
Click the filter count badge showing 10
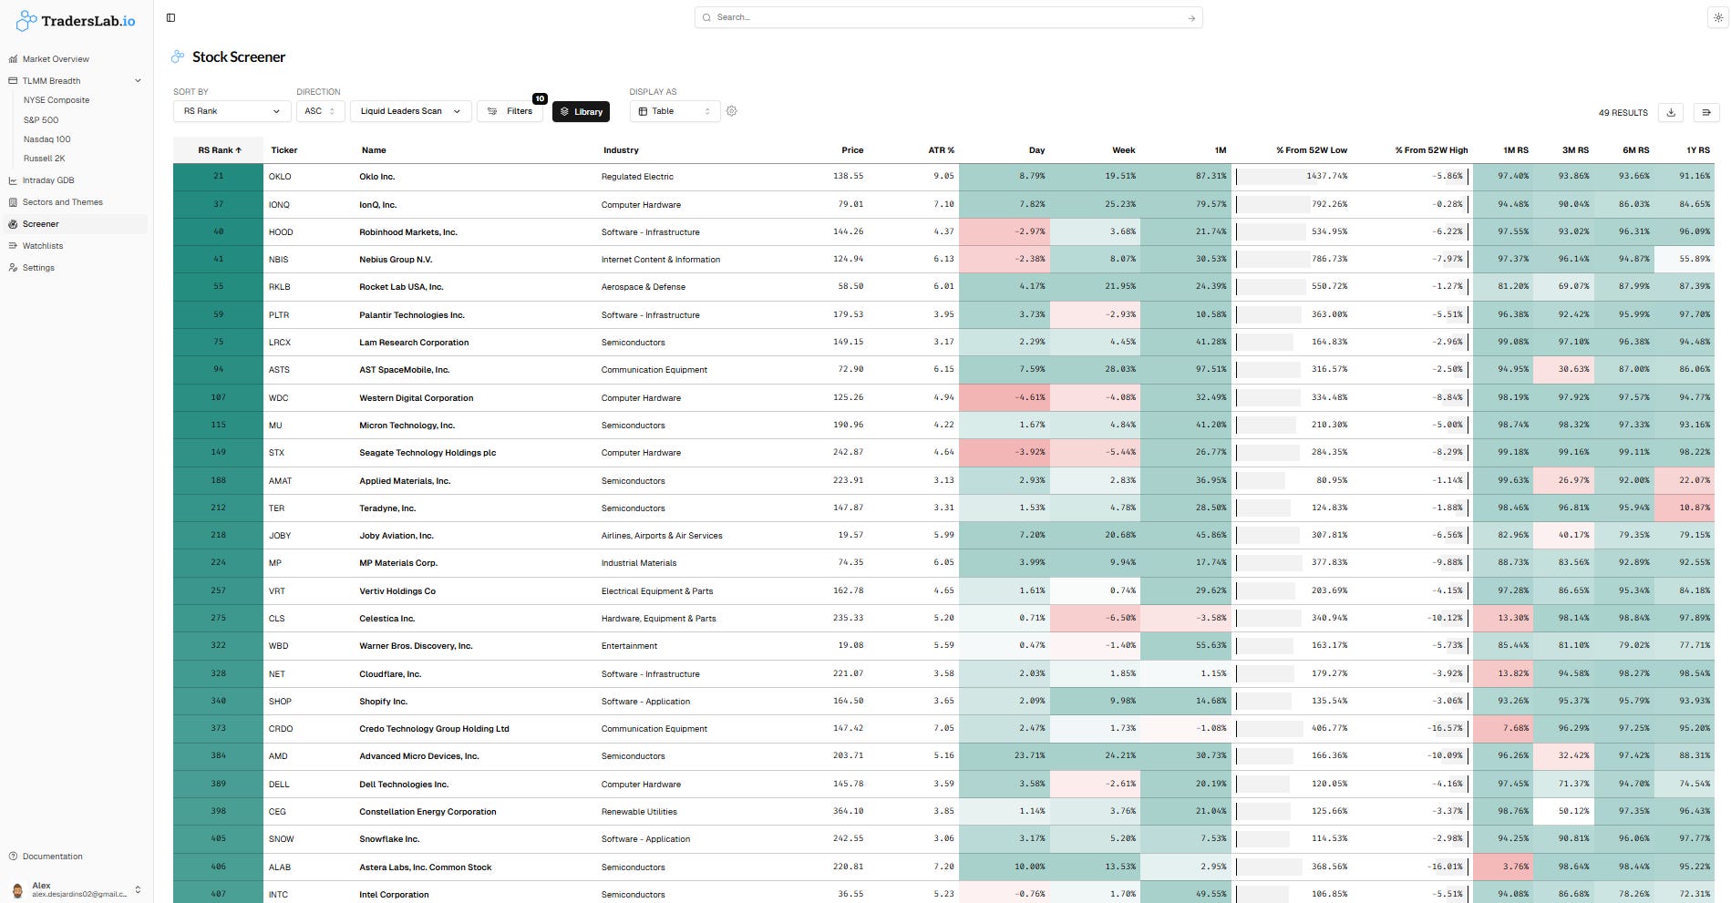[x=540, y=98]
